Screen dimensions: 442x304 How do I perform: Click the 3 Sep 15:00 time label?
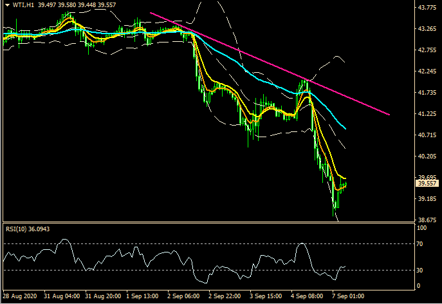click(x=267, y=297)
